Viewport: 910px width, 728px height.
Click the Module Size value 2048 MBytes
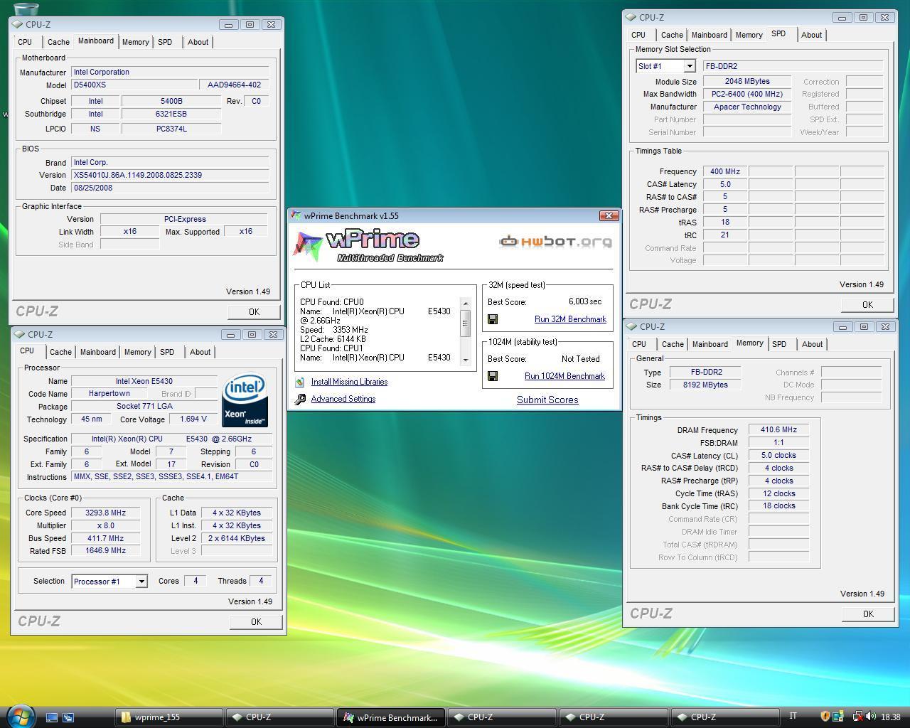pyautogui.click(x=747, y=81)
